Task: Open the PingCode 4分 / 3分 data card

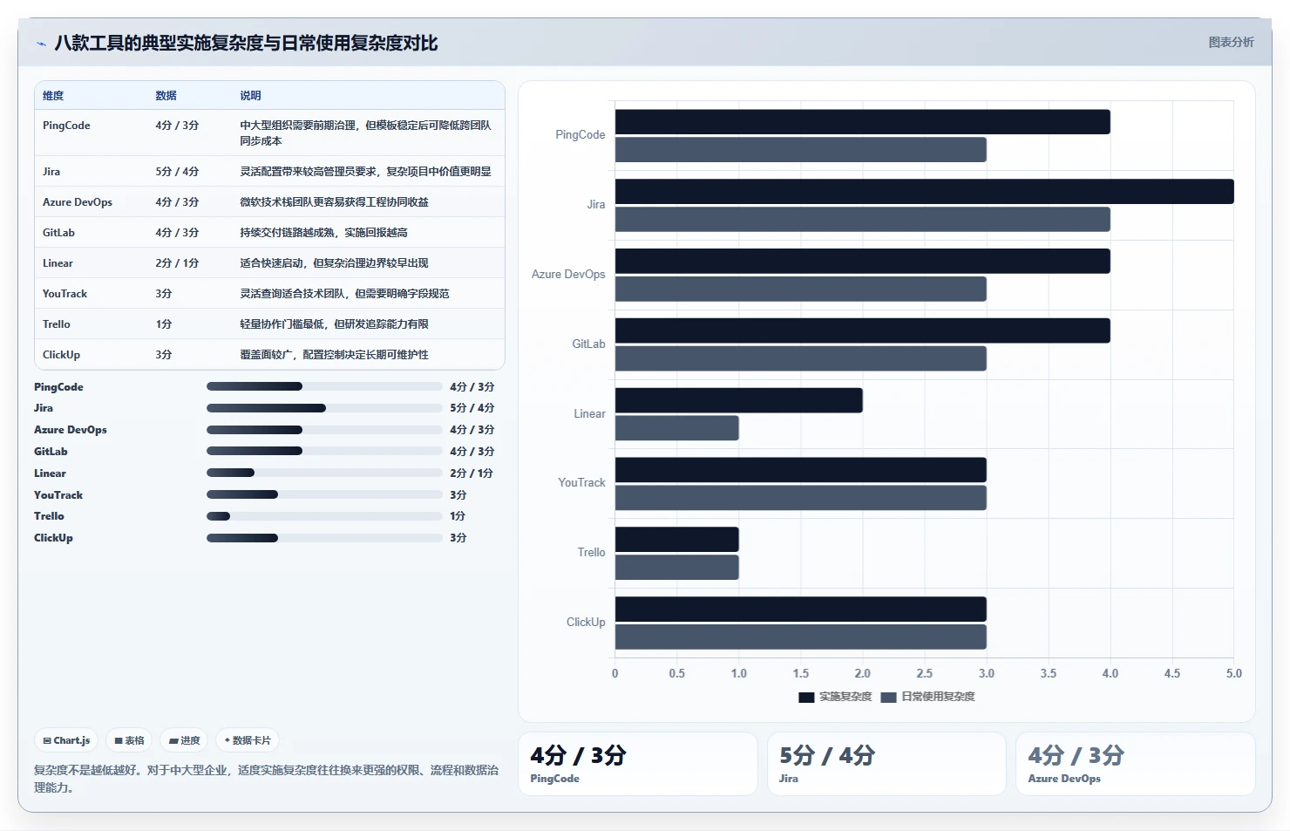Action: (638, 764)
